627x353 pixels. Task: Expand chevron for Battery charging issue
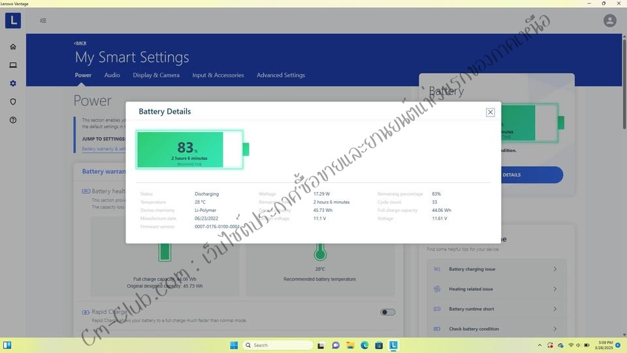tap(555, 269)
